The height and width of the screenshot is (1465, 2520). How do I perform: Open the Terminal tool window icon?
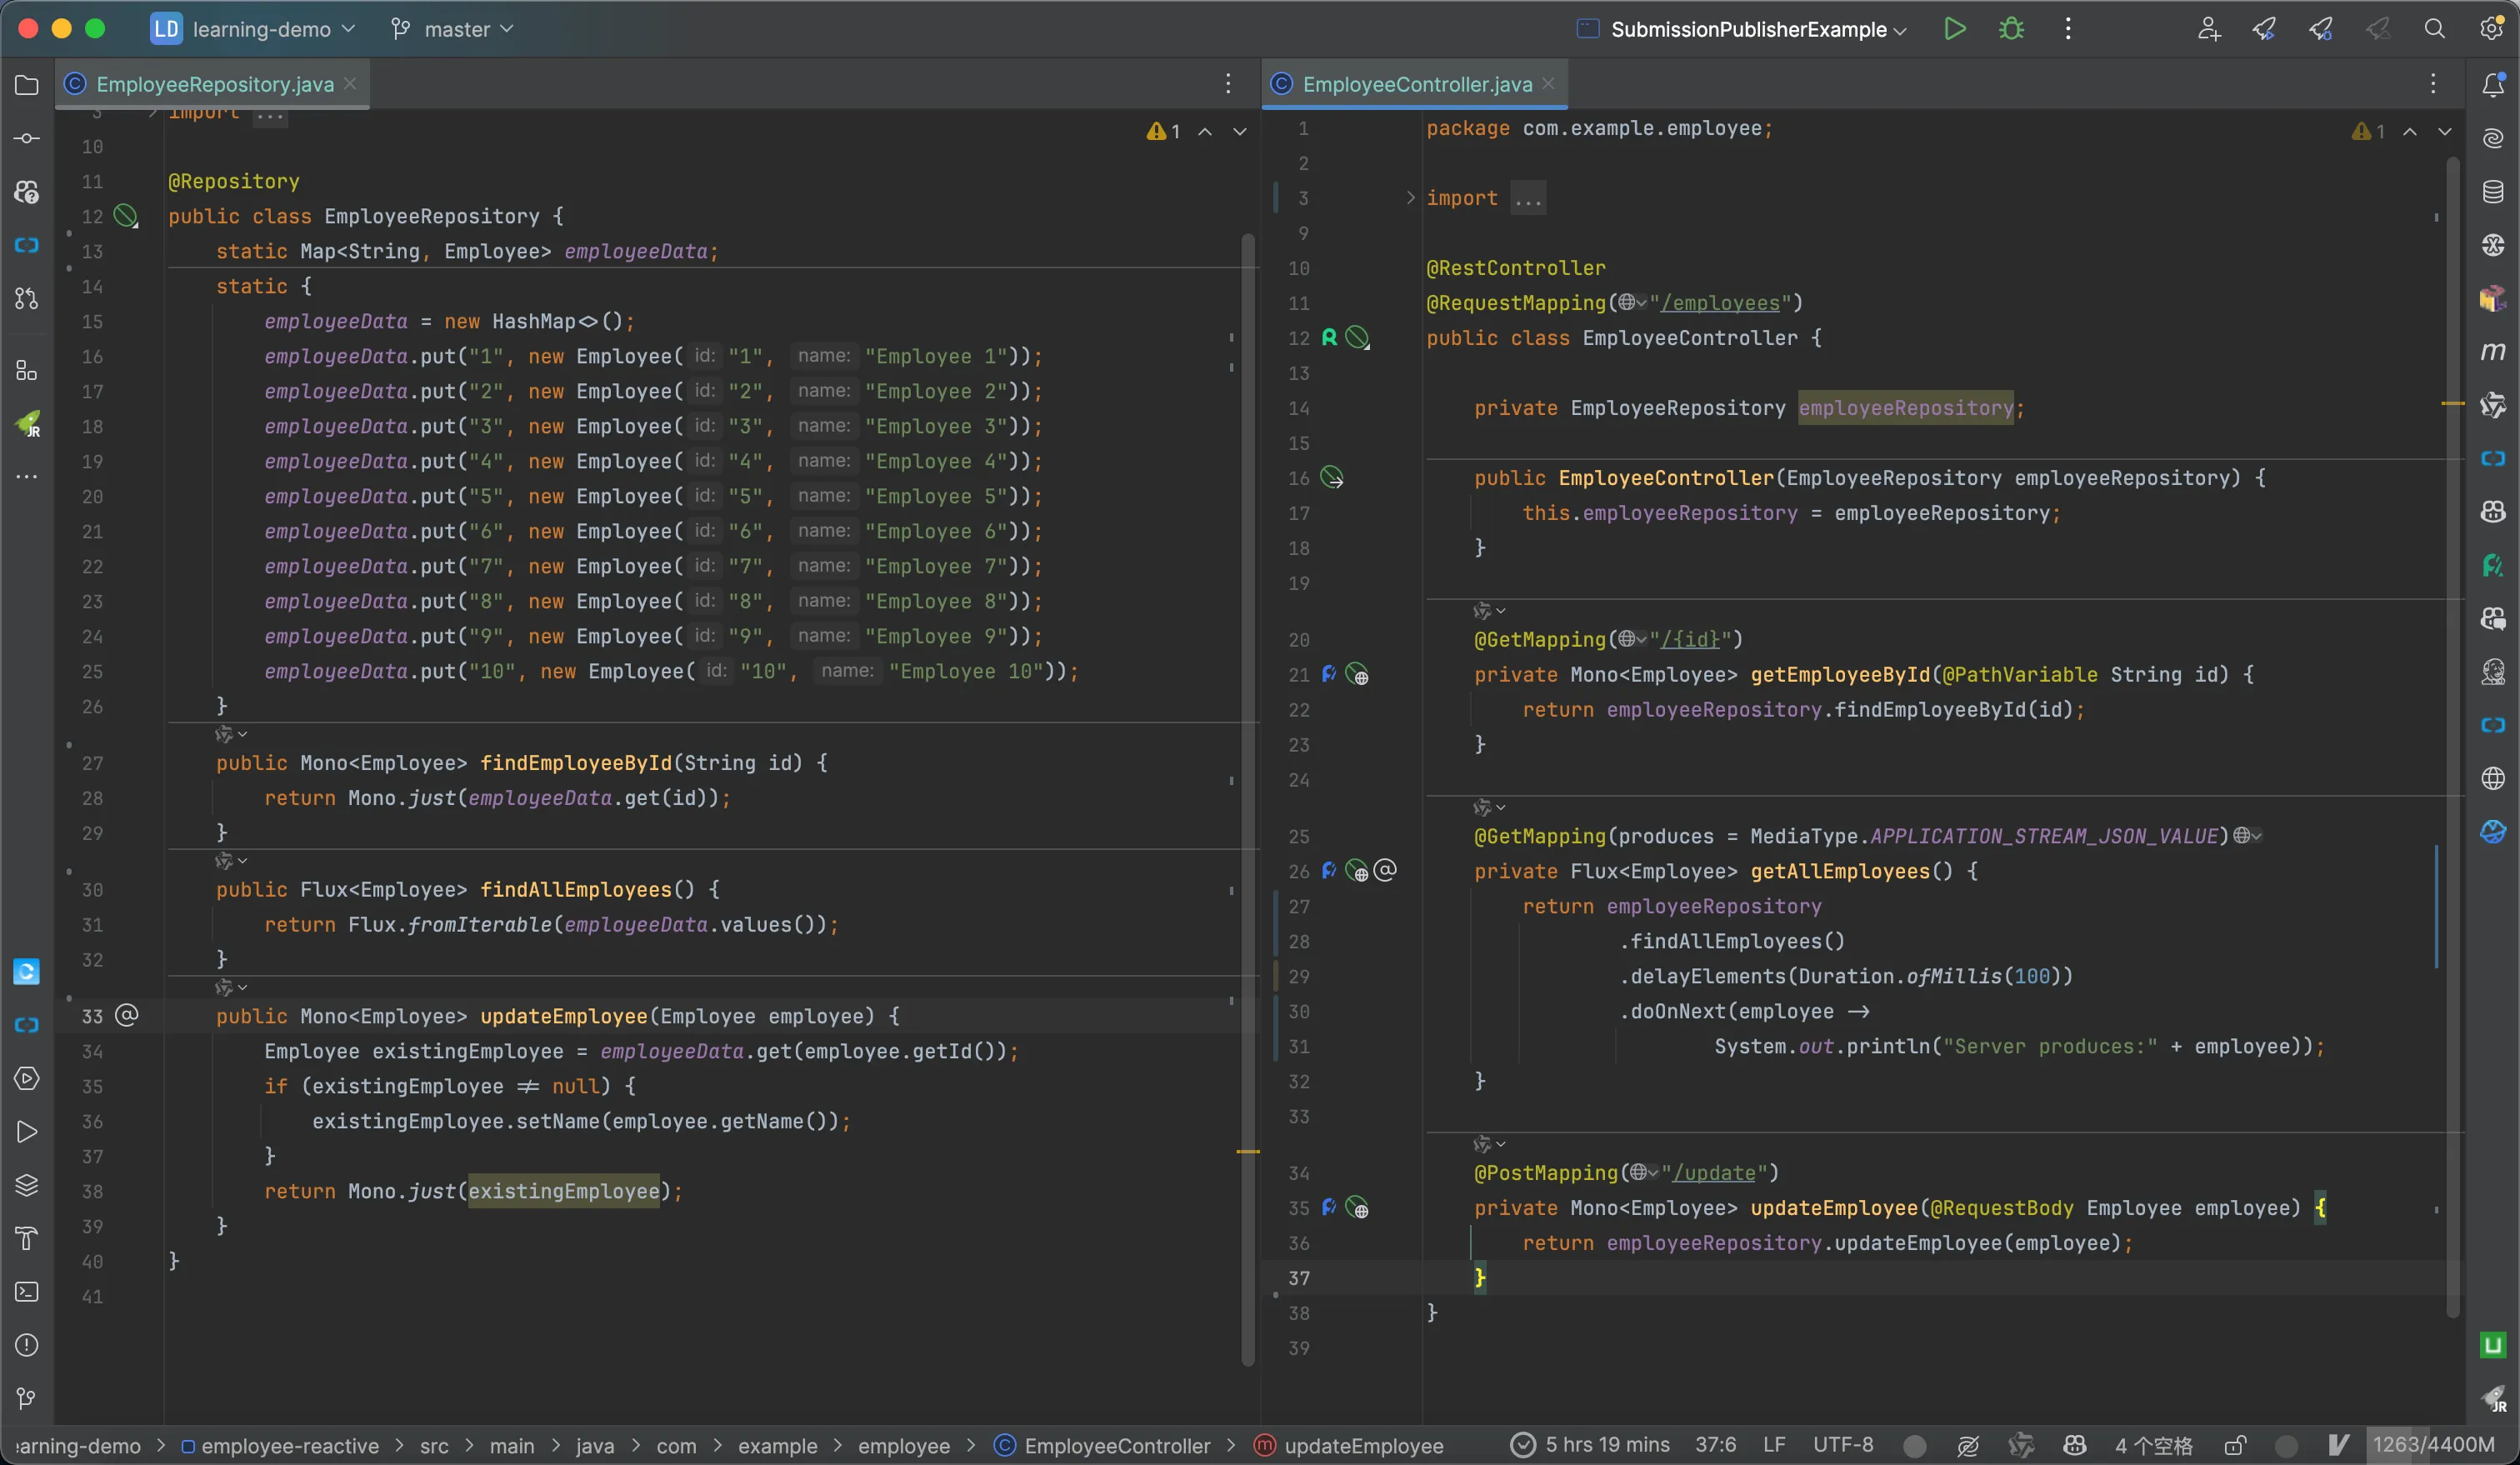[x=27, y=1291]
